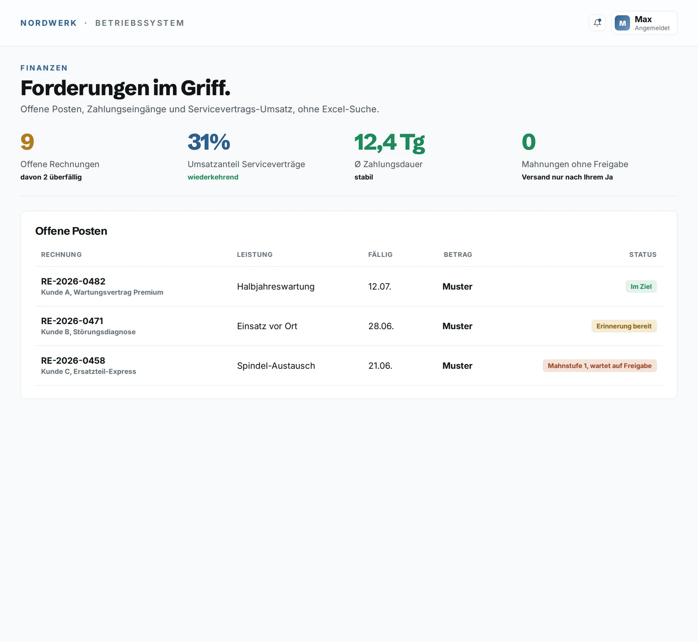Screen dimensions: 698x642
Task: Click the BETRIEBSSYSTEM header label
Action: coord(140,23)
